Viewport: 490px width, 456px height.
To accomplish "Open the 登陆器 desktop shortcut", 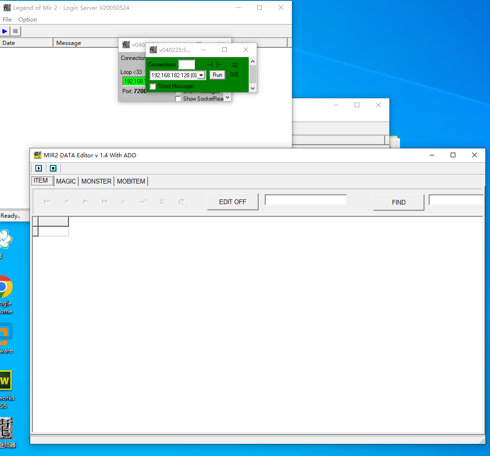I will pyautogui.click(x=7, y=433).
